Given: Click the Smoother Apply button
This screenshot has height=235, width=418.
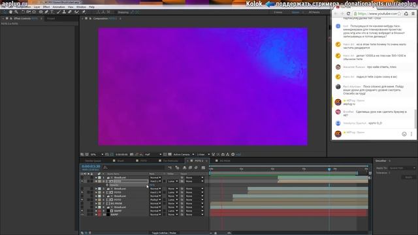Looking at the screenshot, I should click(408, 177).
